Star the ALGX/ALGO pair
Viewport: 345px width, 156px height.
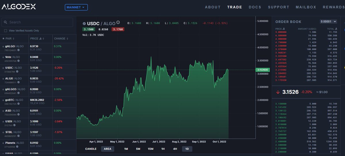(3, 78)
